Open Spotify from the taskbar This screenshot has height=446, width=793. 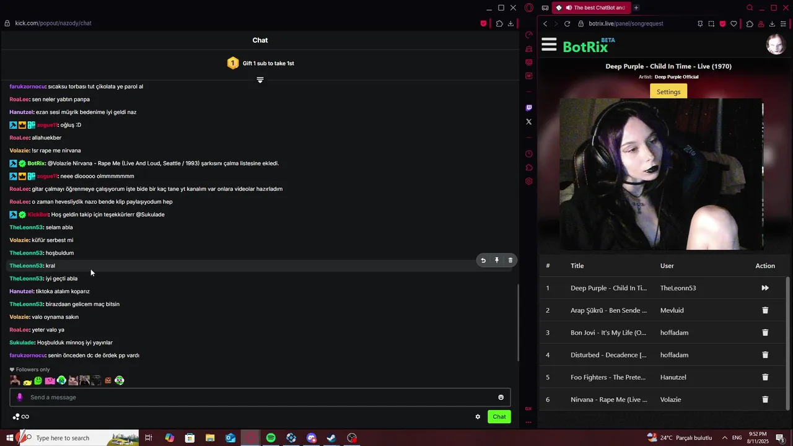pyautogui.click(x=271, y=438)
